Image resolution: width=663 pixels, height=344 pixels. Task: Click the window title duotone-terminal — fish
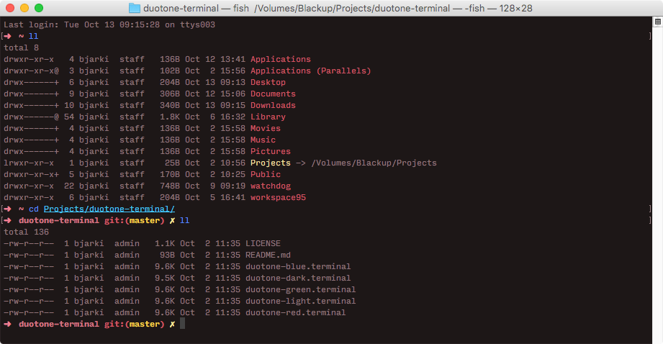click(x=197, y=8)
